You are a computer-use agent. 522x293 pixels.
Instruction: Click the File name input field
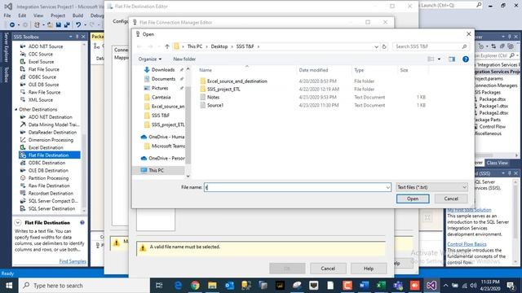coord(298,187)
